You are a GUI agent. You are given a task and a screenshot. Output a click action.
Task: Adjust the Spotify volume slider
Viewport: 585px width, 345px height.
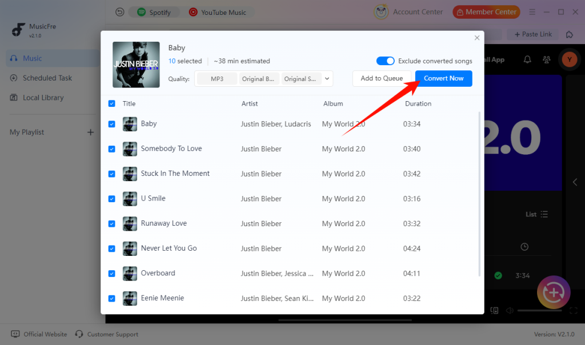(539, 310)
